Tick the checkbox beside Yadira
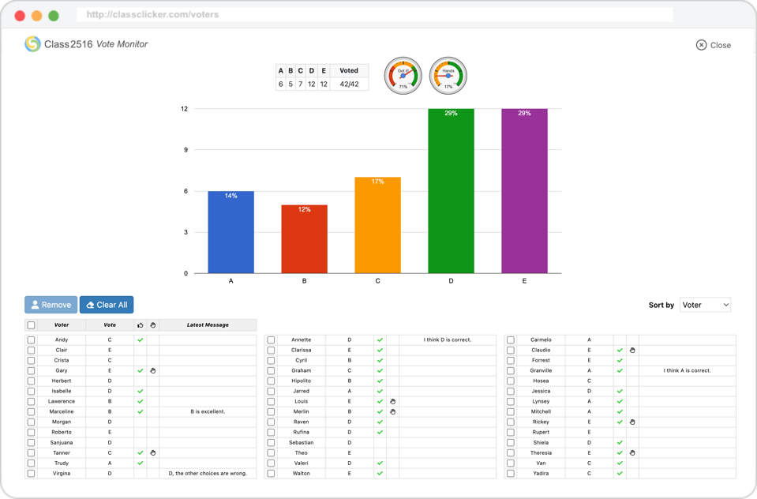 tap(511, 474)
